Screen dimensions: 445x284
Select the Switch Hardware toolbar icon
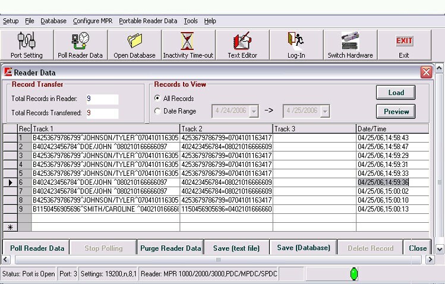coord(350,45)
